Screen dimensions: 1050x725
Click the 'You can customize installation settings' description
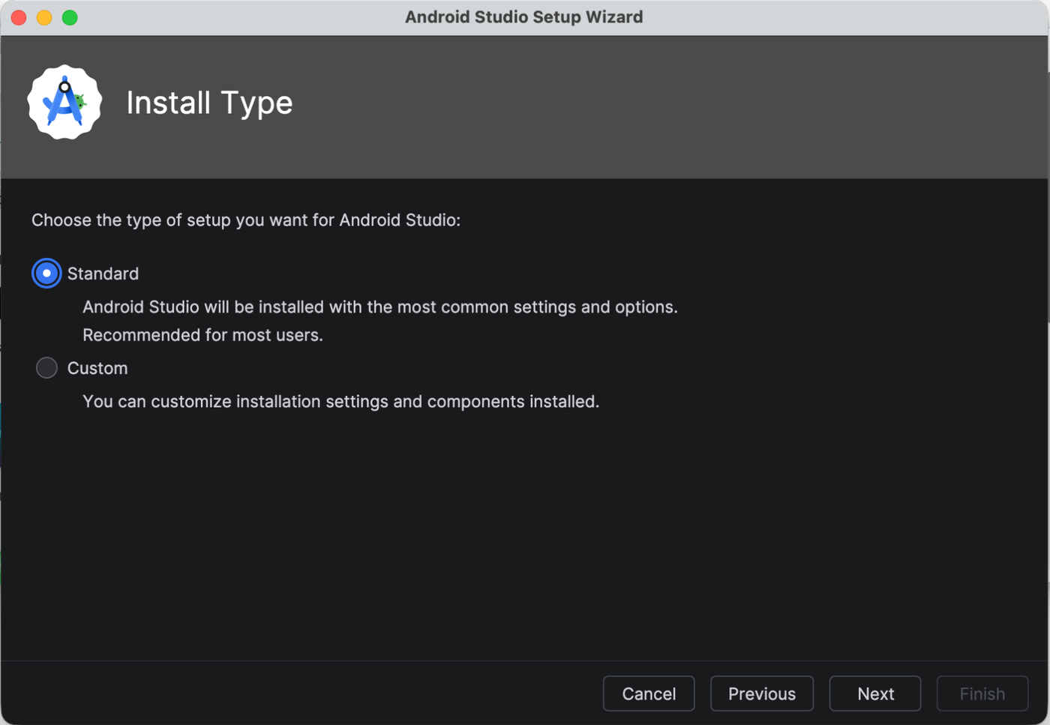[340, 402]
